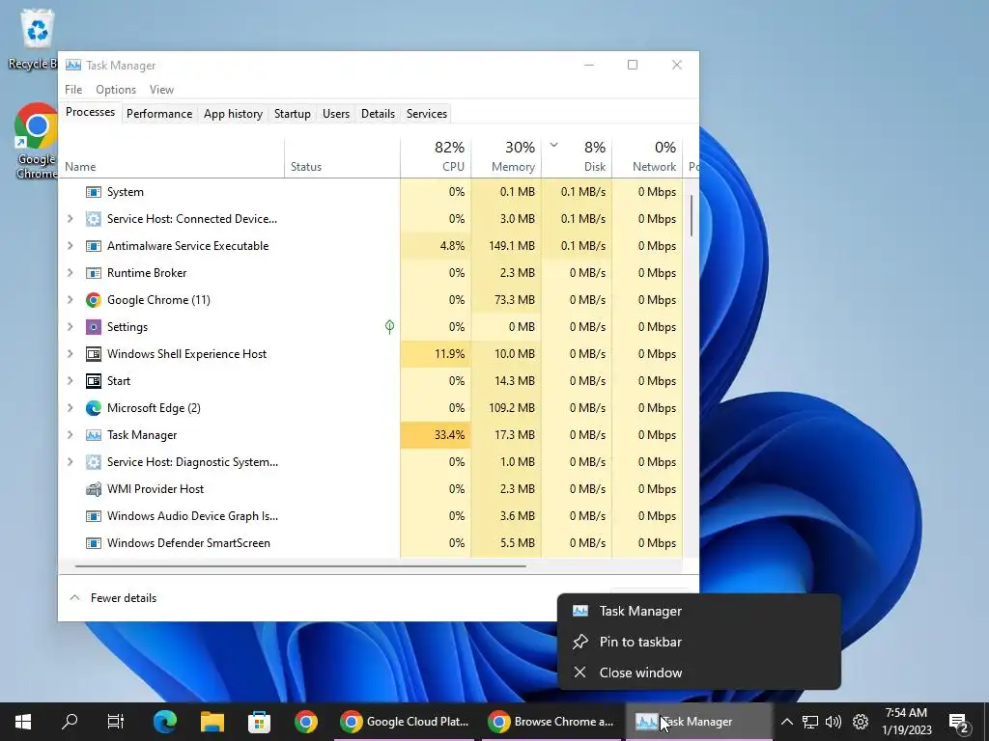Click the Settings process icon

tap(94, 327)
